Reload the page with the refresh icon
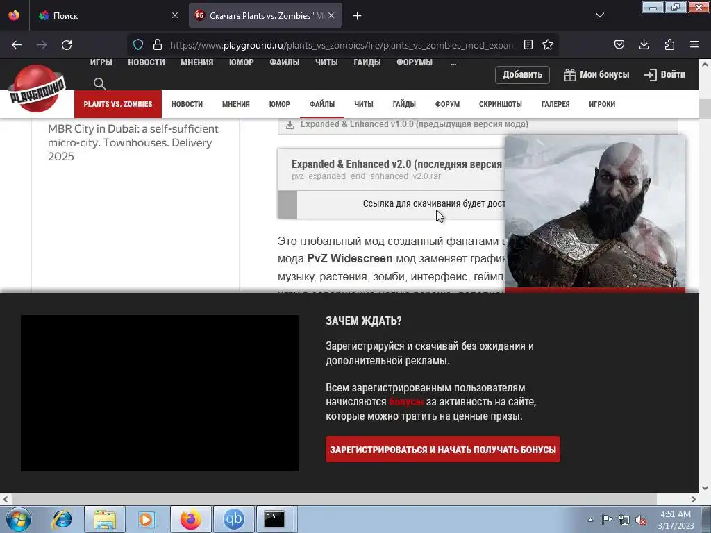 coord(67,45)
